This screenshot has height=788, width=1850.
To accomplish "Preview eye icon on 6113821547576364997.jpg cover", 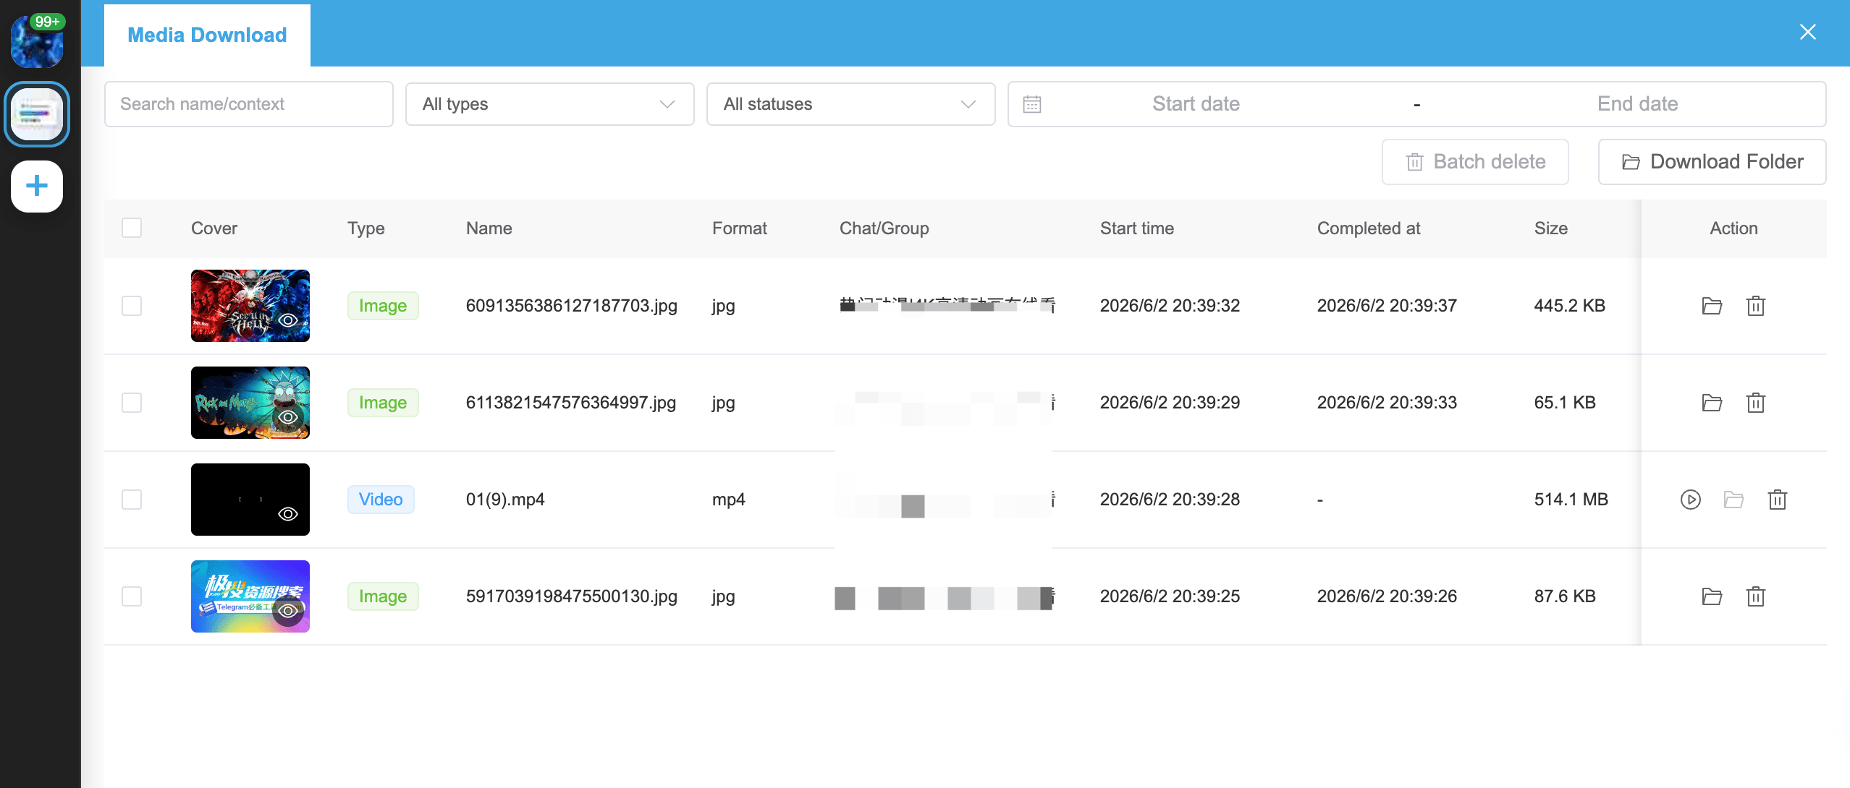I will 288,417.
